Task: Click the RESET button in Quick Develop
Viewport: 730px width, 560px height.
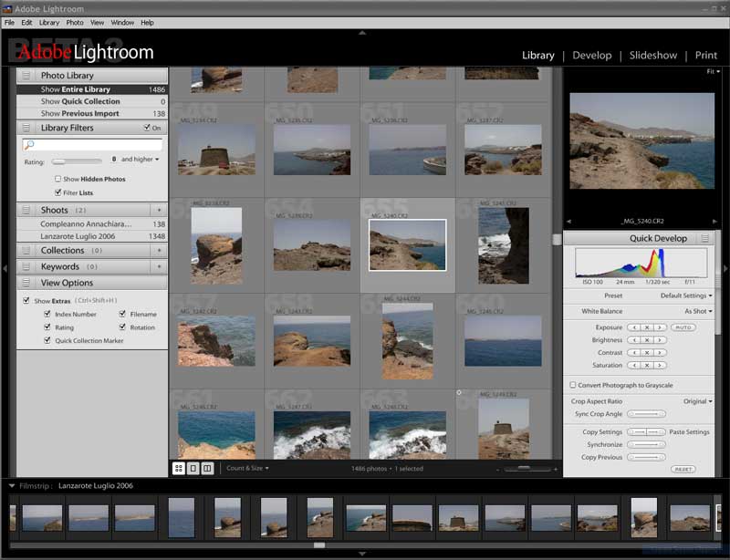Action: click(683, 469)
